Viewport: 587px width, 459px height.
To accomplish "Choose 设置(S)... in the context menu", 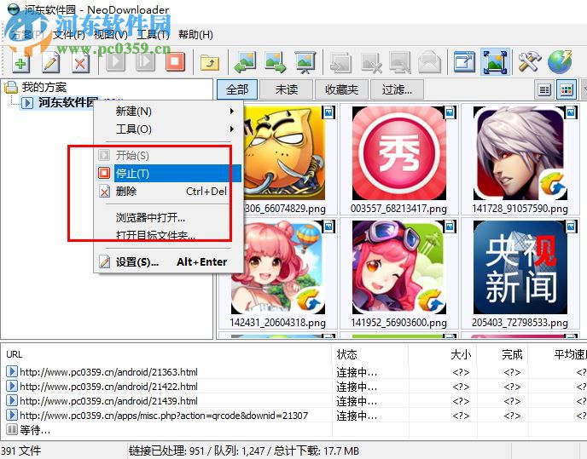I will pos(168,261).
